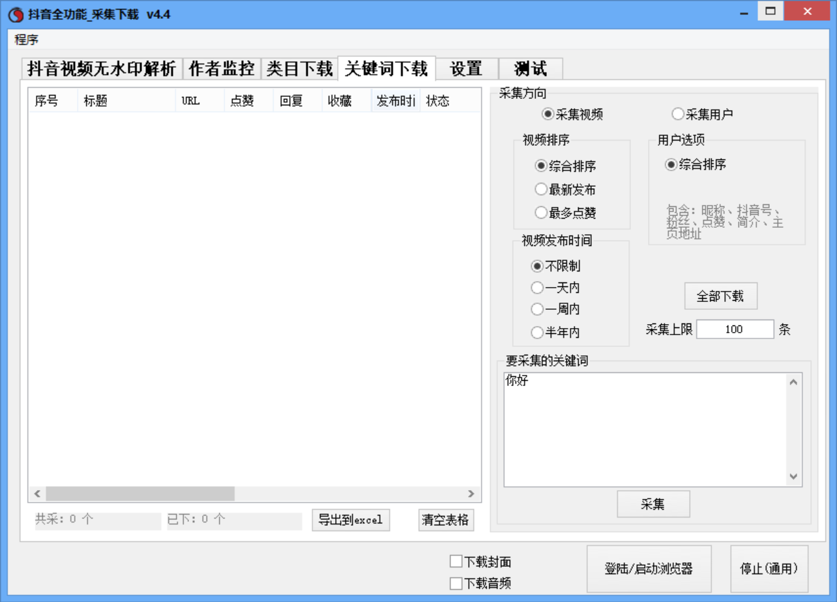Focus the 采集上限 number field
Viewport: 837px width, 602px height.
pyautogui.click(x=735, y=329)
